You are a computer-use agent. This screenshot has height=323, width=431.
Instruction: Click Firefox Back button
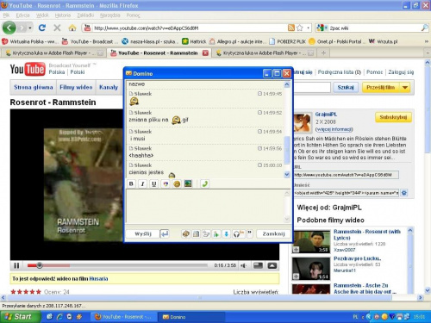(9, 28)
